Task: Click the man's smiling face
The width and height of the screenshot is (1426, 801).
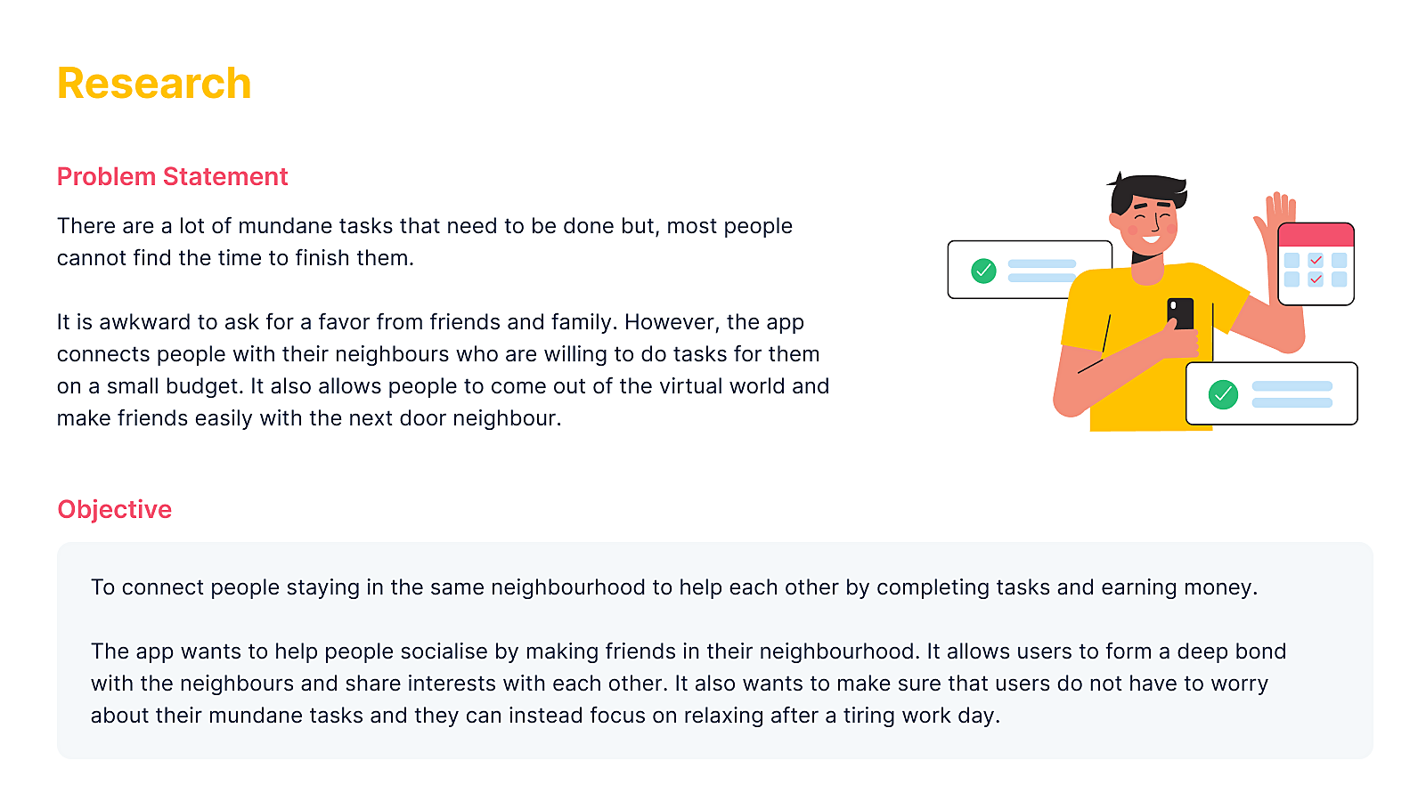Action: [1149, 224]
